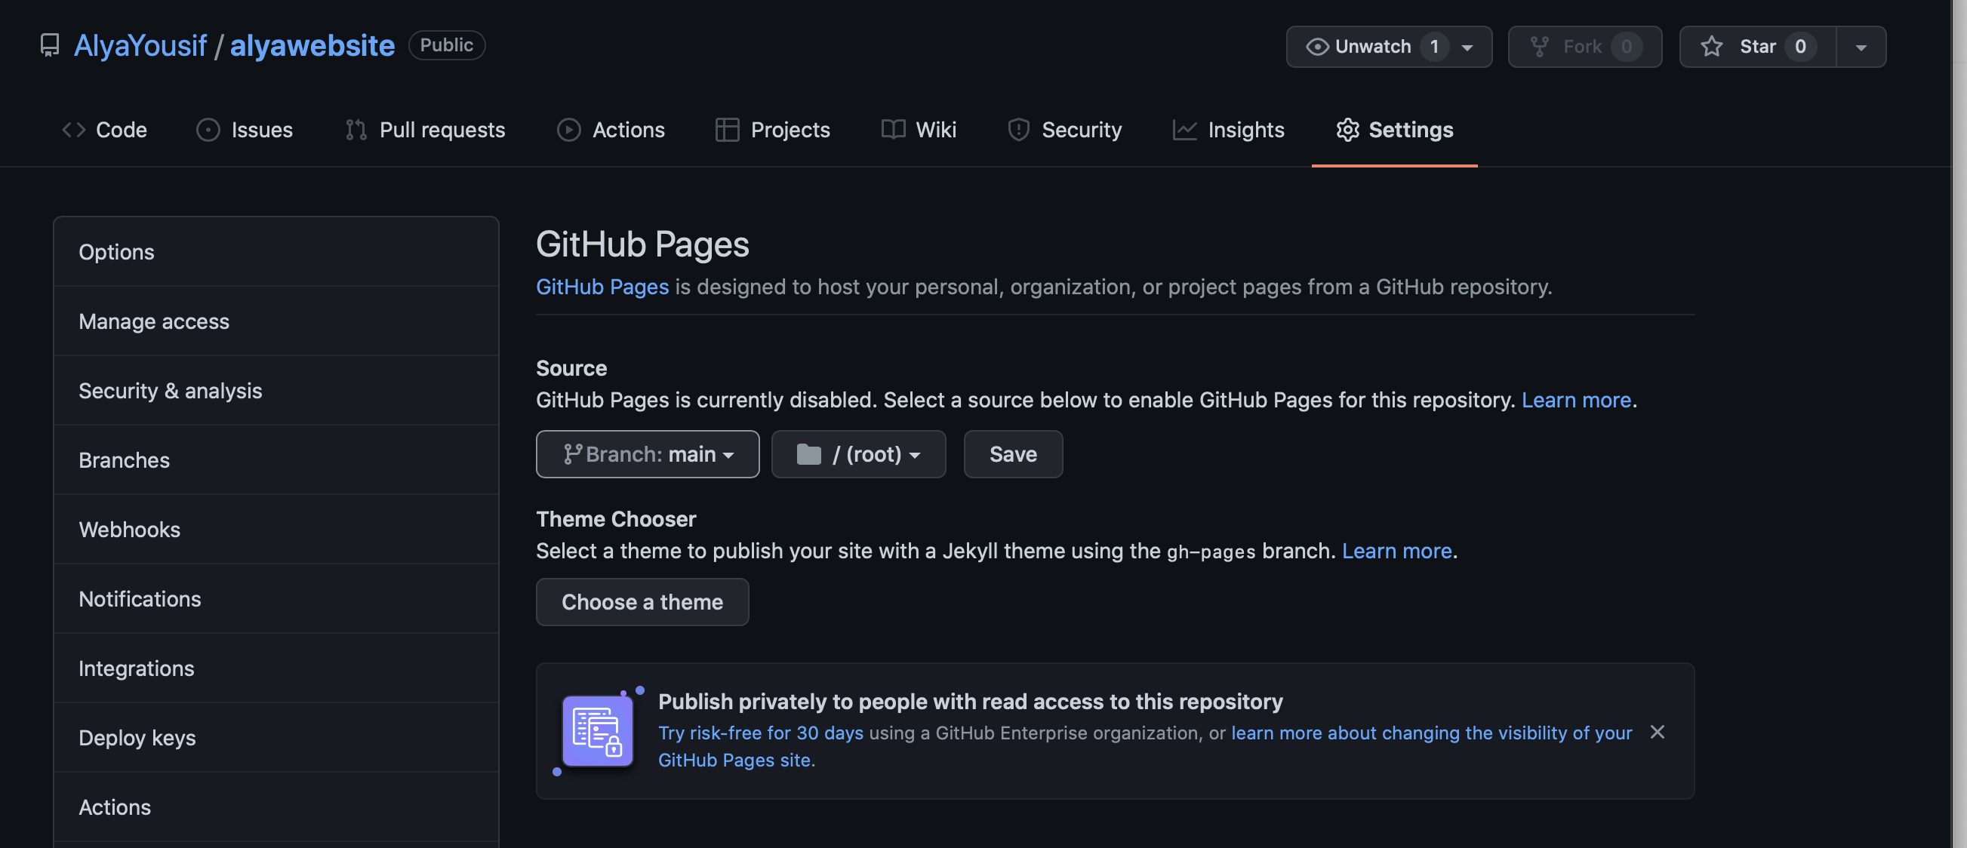The image size is (1967, 848).
Task: Open the AlyaYousif user profile link
Action: pyautogui.click(x=140, y=46)
